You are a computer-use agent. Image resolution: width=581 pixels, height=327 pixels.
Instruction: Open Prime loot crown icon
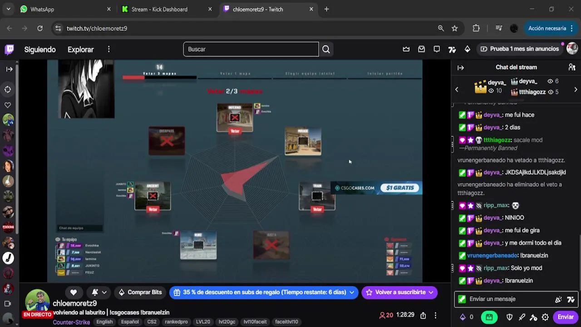pyautogui.click(x=406, y=49)
